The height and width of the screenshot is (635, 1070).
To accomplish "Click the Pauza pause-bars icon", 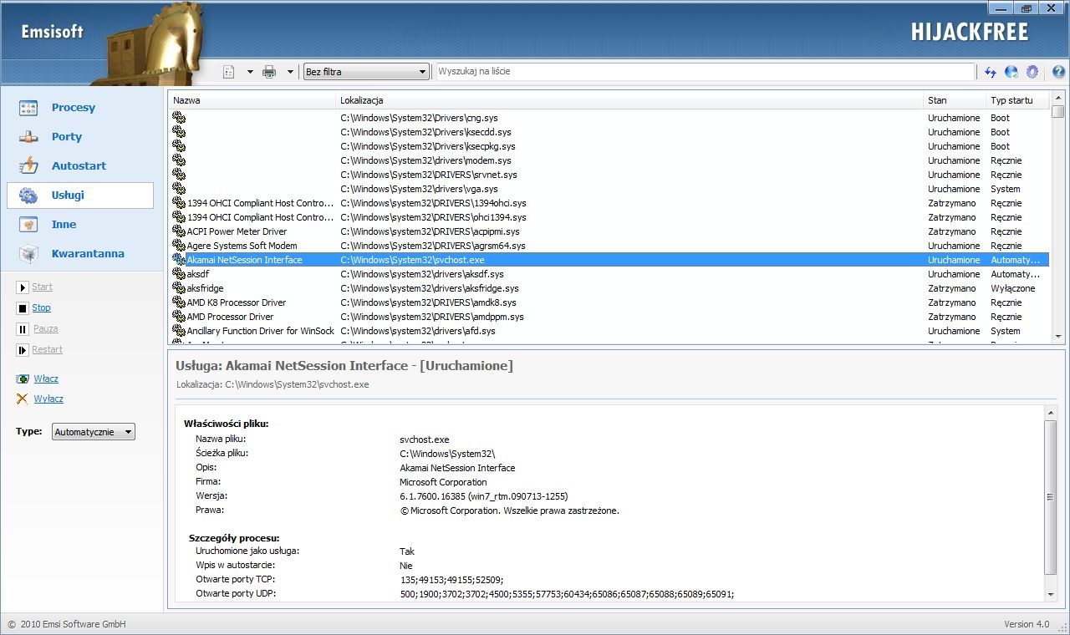I will [x=23, y=329].
